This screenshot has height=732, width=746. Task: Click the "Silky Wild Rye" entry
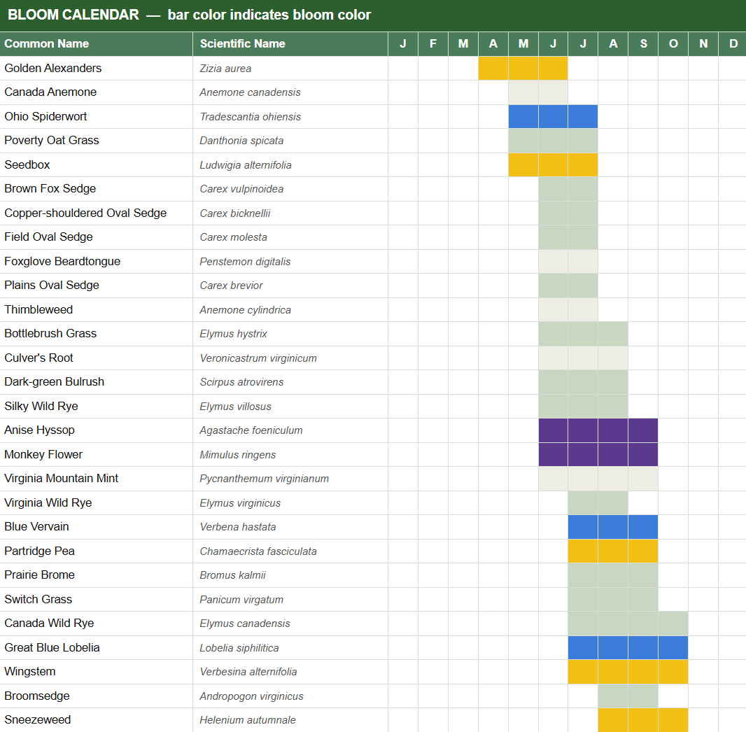pyautogui.click(x=41, y=406)
